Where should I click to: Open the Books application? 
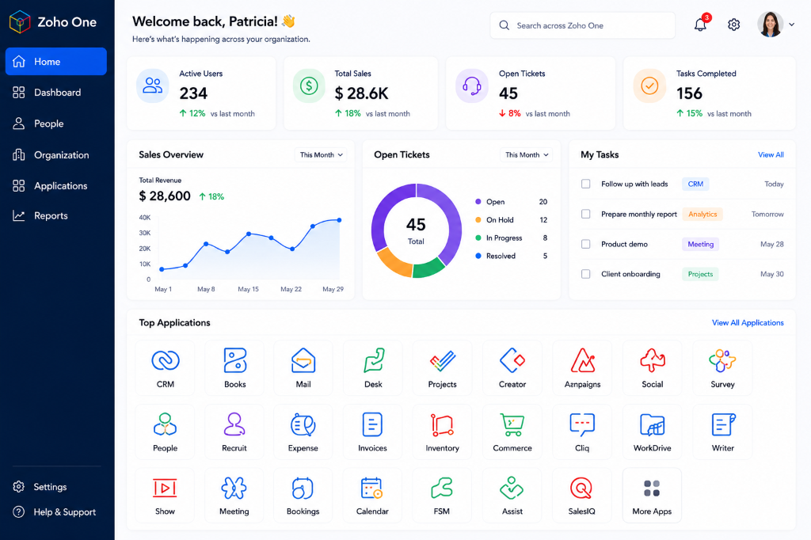coord(234,367)
